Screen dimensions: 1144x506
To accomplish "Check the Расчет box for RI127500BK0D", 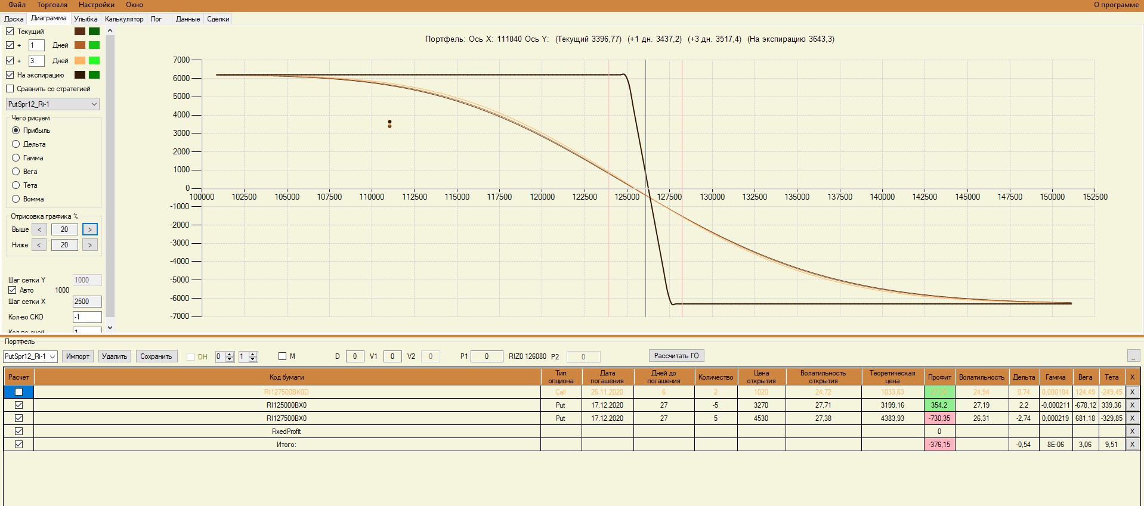I will point(19,392).
